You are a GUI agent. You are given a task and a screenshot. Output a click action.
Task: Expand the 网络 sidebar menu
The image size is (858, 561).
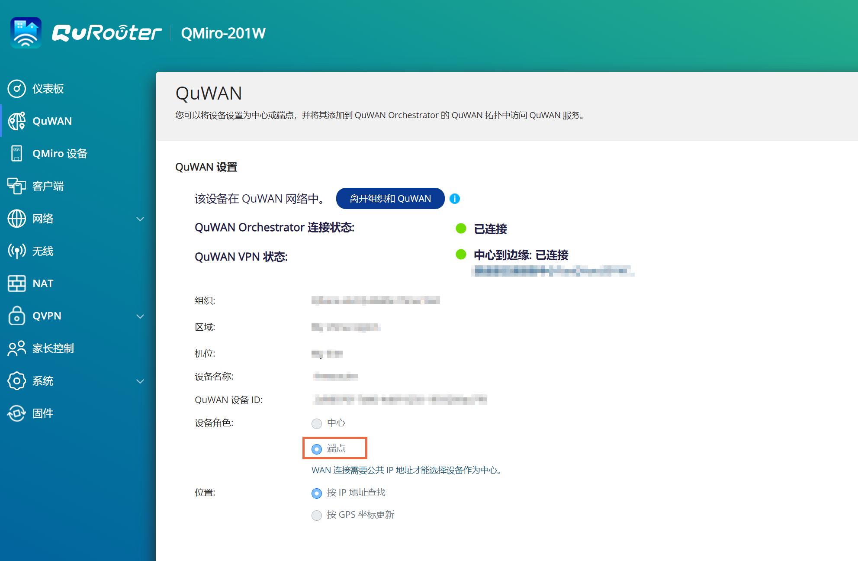pos(139,219)
